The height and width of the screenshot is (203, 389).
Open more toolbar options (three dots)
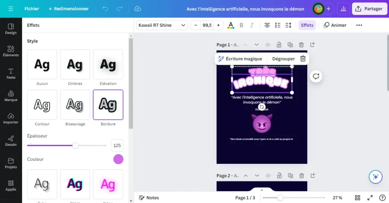[x=359, y=25]
